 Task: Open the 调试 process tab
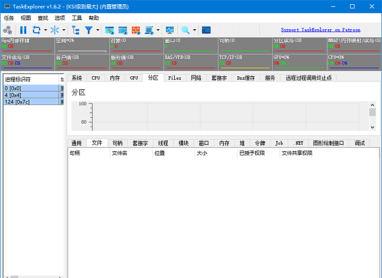(x=359, y=143)
